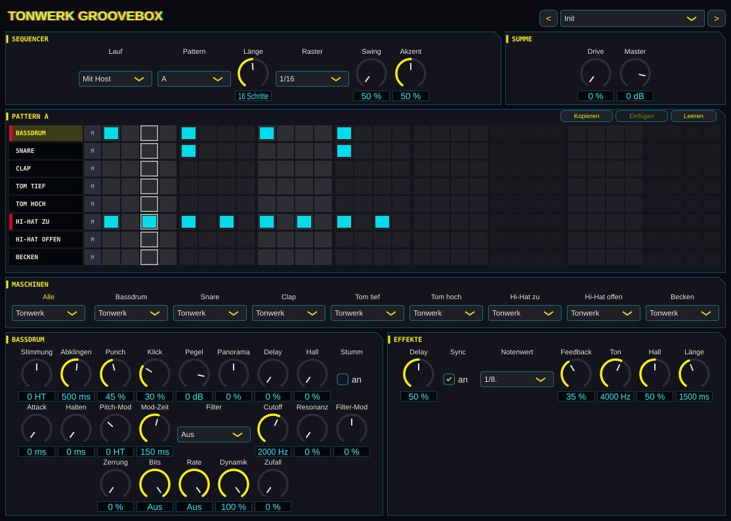Screen dimensions: 731x521
Task: Open the Becken machine dropdown
Action: tap(682, 313)
